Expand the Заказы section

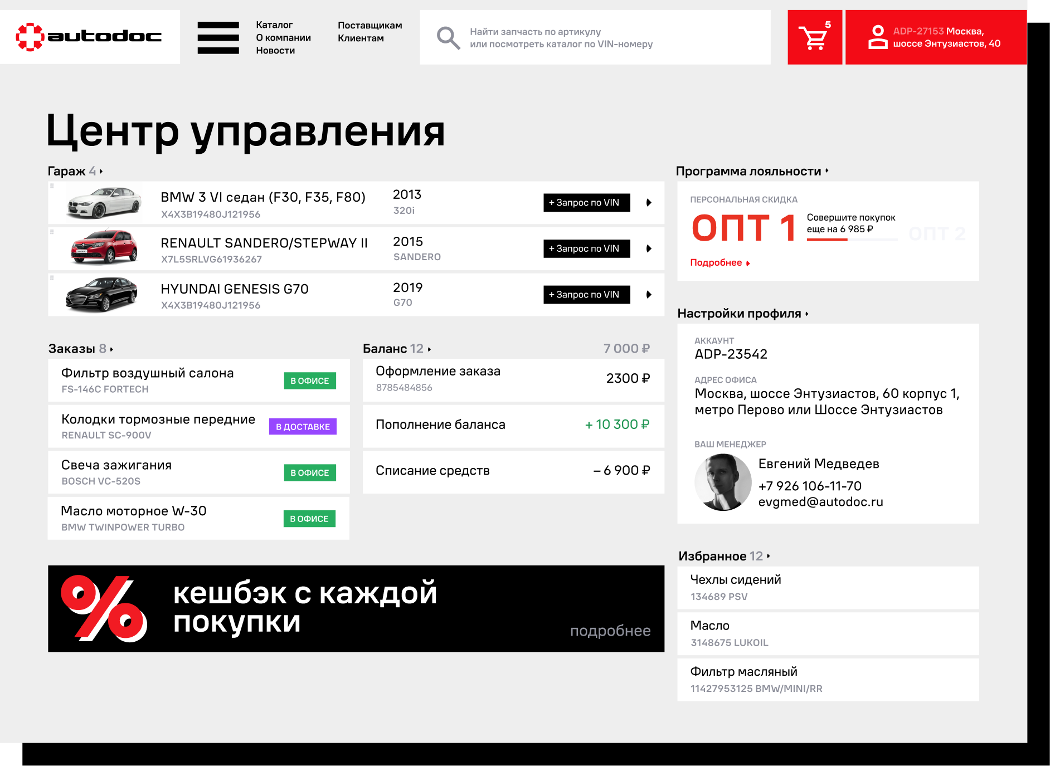coord(111,349)
